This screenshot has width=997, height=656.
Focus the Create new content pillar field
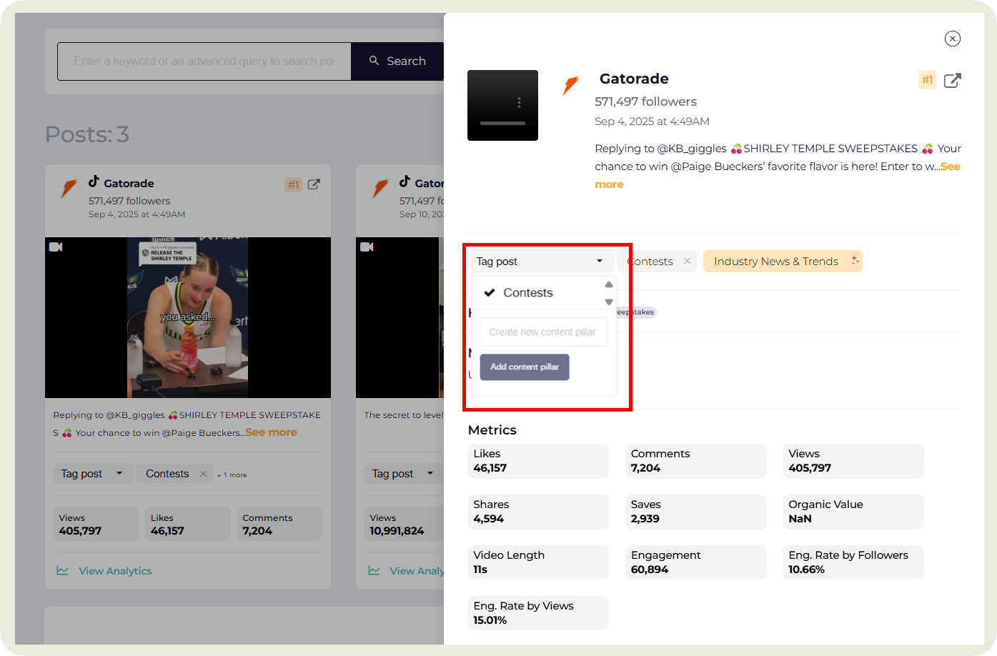pyautogui.click(x=542, y=332)
